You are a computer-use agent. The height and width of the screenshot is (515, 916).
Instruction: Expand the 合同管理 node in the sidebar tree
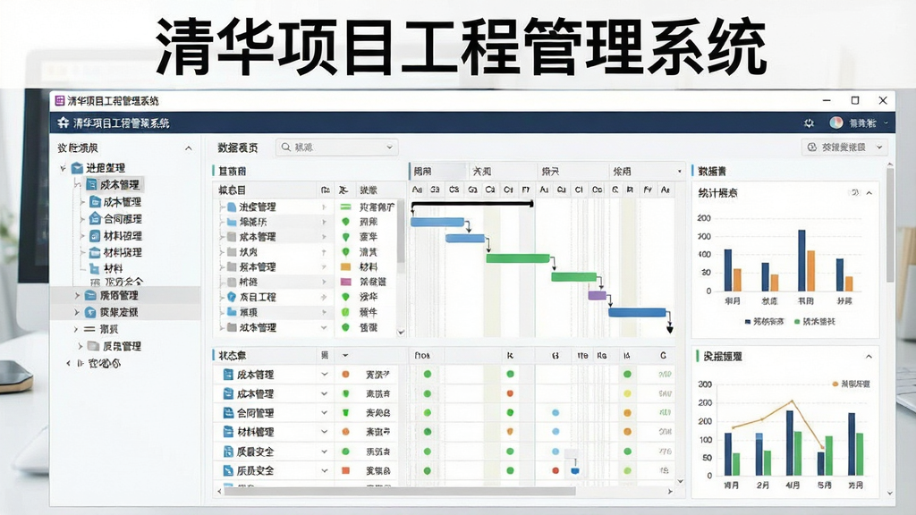point(82,219)
